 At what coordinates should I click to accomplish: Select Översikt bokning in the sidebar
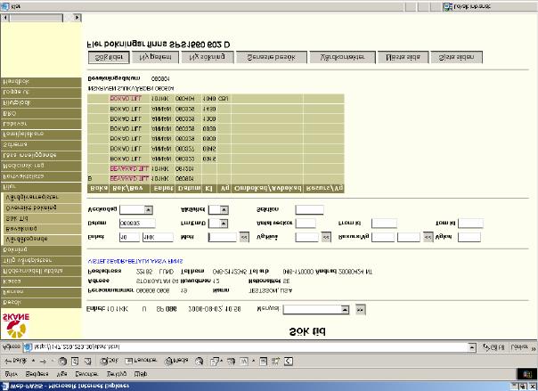pyautogui.click(x=42, y=208)
